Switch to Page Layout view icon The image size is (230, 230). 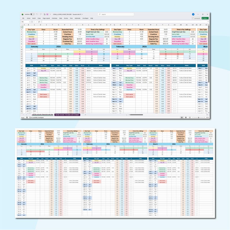coord(186,118)
